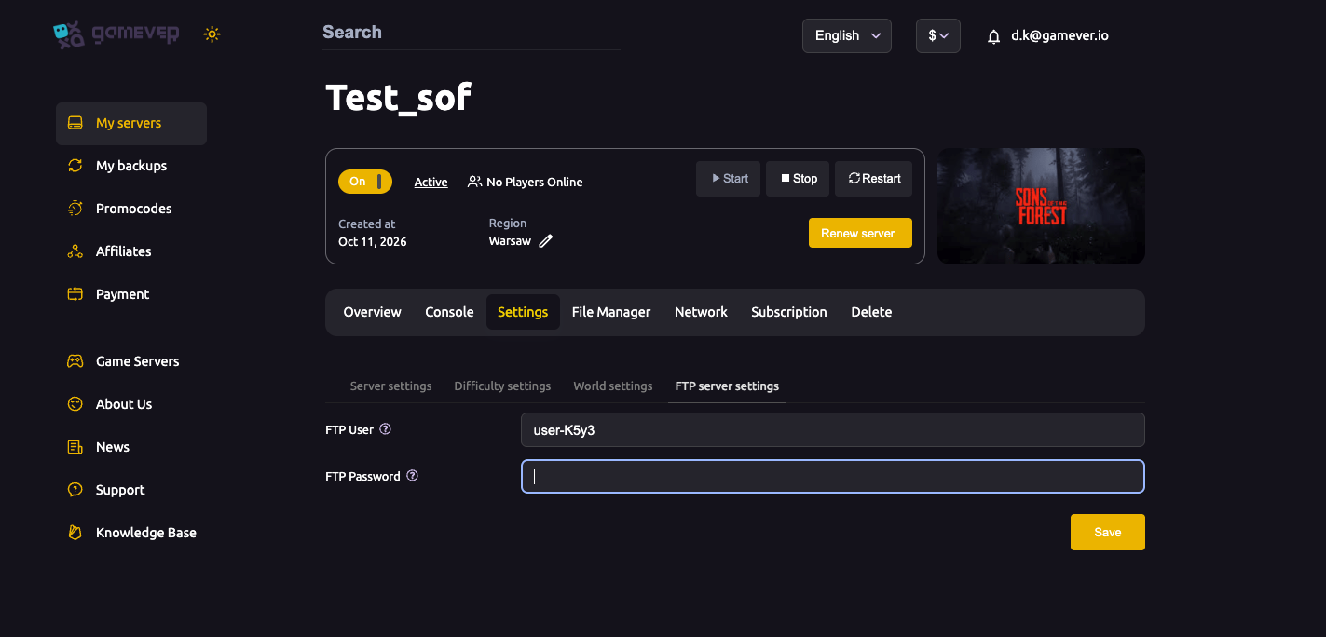Open the English language dropdown
Viewport: 1326px width, 637px height.
click(847, 35)
